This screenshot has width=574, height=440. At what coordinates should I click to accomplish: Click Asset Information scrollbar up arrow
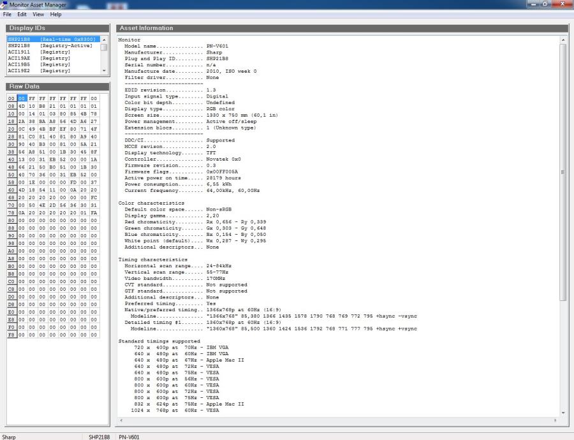tap(563, 40)
